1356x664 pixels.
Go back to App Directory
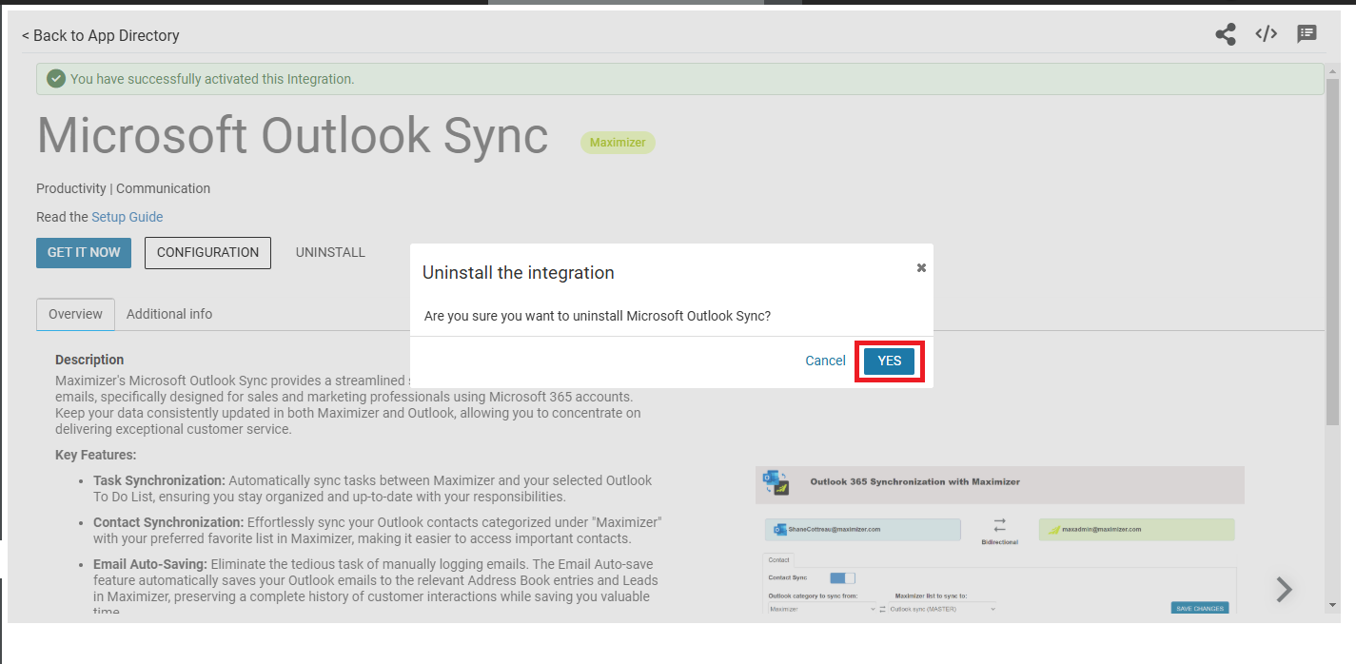100,35
